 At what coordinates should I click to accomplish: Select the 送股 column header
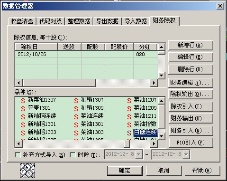(69, 47)
